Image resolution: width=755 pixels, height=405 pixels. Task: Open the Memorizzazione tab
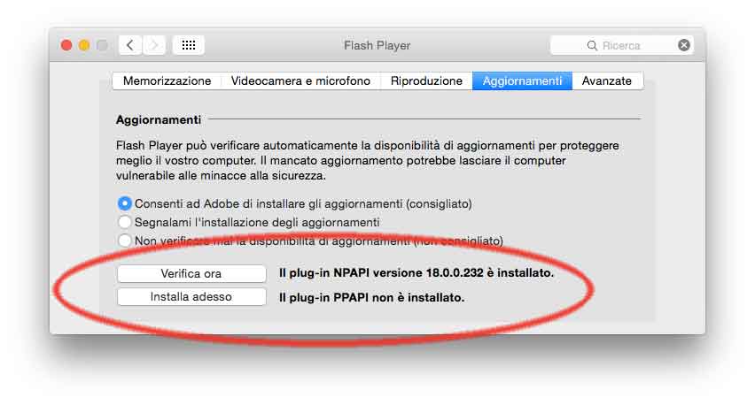(x=167, y=80)
